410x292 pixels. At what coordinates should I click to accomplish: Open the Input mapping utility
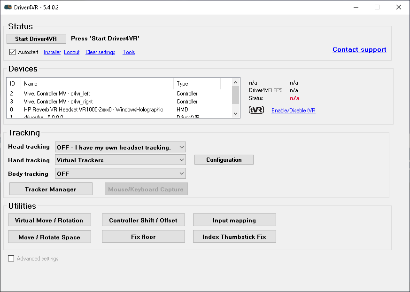[x=234, y=220]
